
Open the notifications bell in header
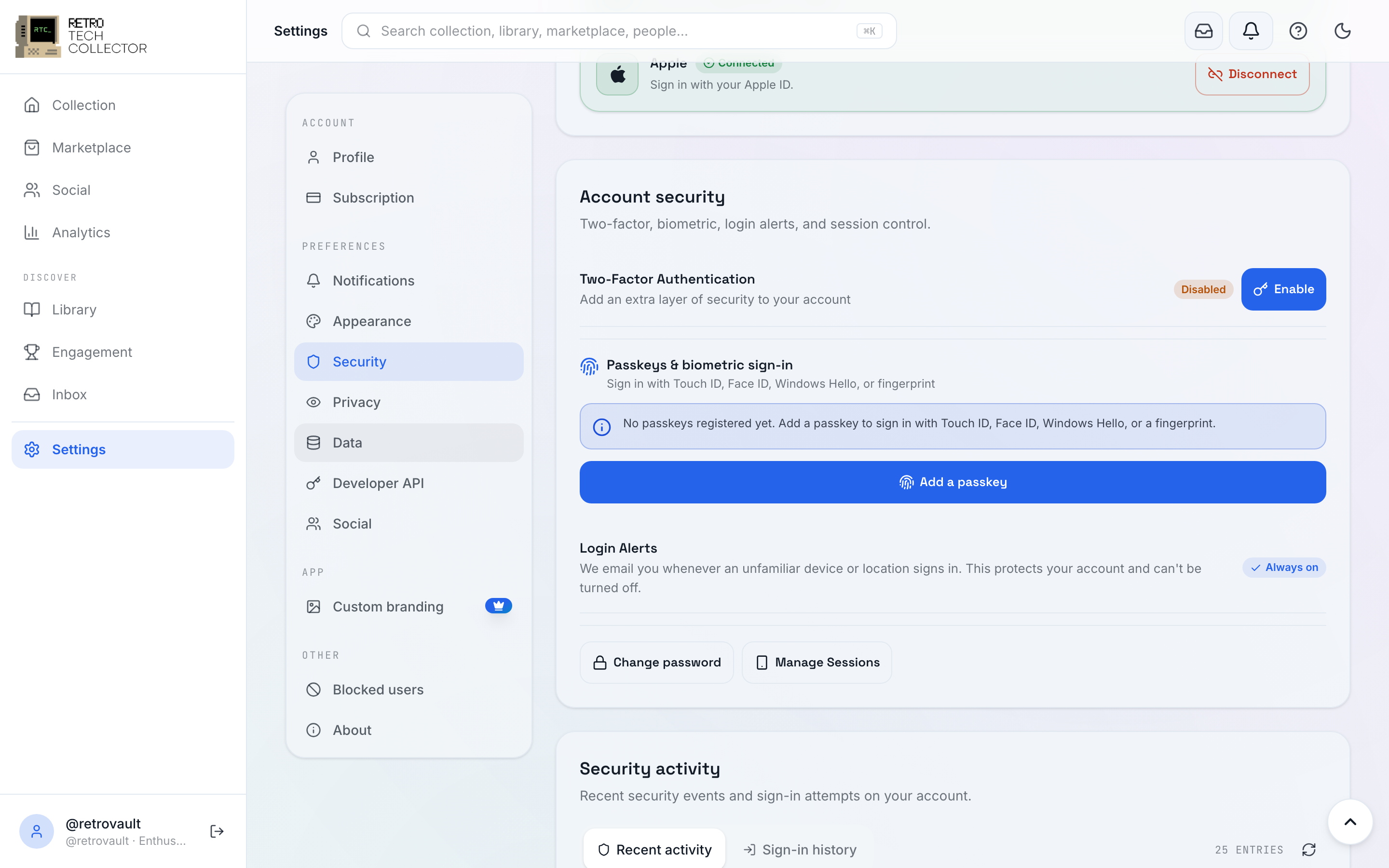[1251, 31]
